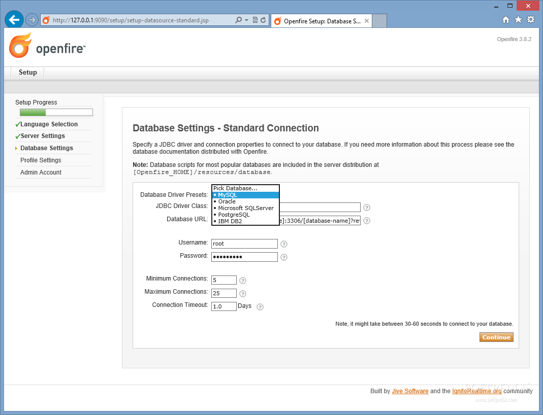Open help icon for Maximum Connections
The height and width of the screenshot is (415, 543).
click(243, 294)
